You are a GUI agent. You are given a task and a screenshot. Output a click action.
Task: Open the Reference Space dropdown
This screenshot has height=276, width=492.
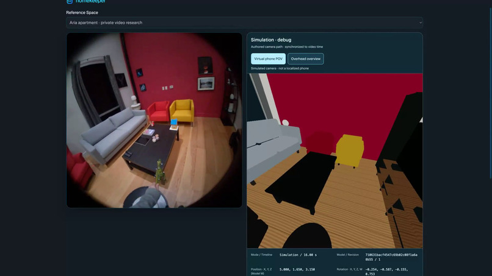(x=244, y=23)
